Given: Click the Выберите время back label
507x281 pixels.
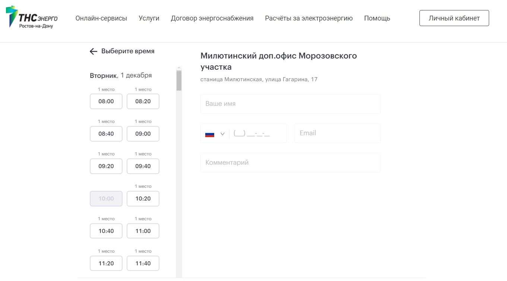Looking at the screenshot, I should pyautogui.click(x=128, y=51).
